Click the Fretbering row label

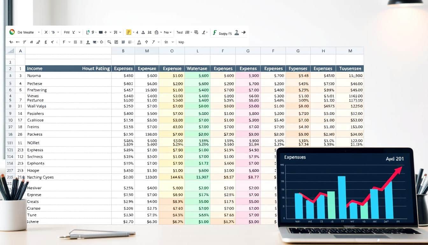tap(37, 90)
